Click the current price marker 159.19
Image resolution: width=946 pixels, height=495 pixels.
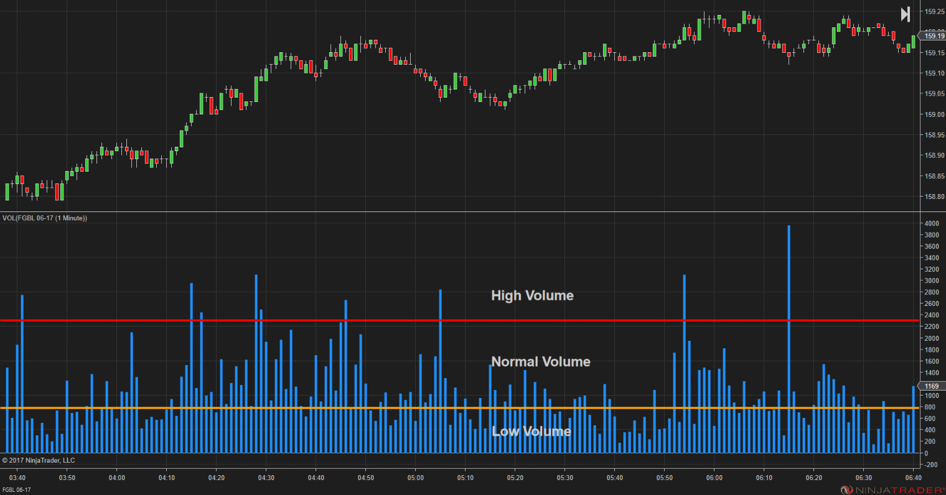[x=934, y=36]
